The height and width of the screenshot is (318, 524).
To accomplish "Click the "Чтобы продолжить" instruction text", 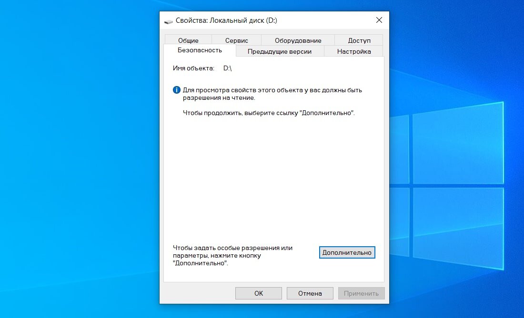I will pos(269,113).
